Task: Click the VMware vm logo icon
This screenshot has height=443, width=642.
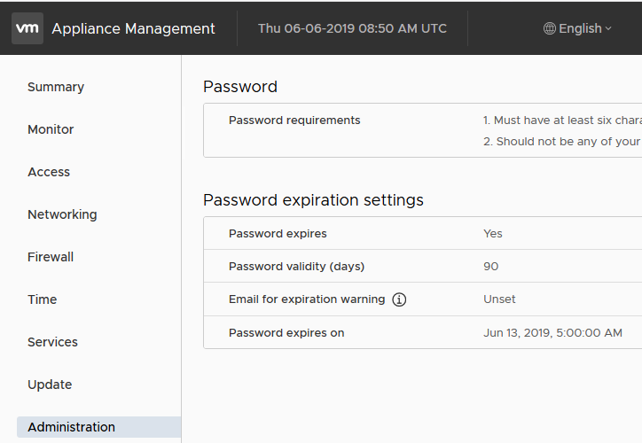Action: [x=27, y=28]
